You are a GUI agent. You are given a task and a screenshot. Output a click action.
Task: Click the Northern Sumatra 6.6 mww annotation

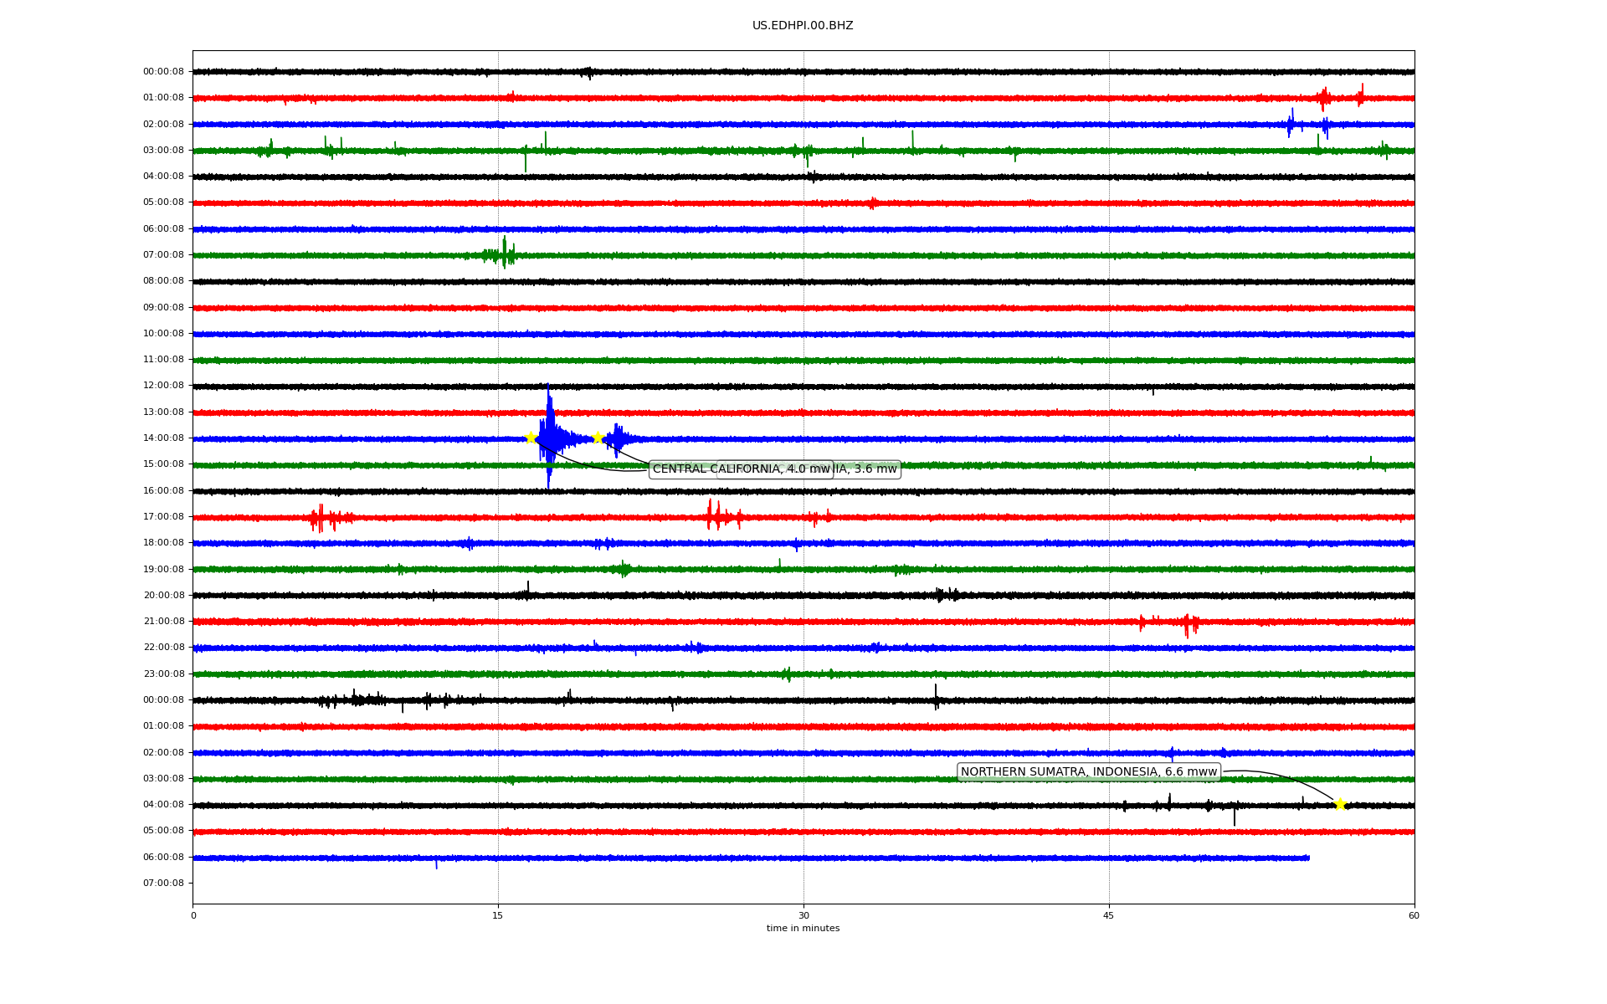point(1088,772)
